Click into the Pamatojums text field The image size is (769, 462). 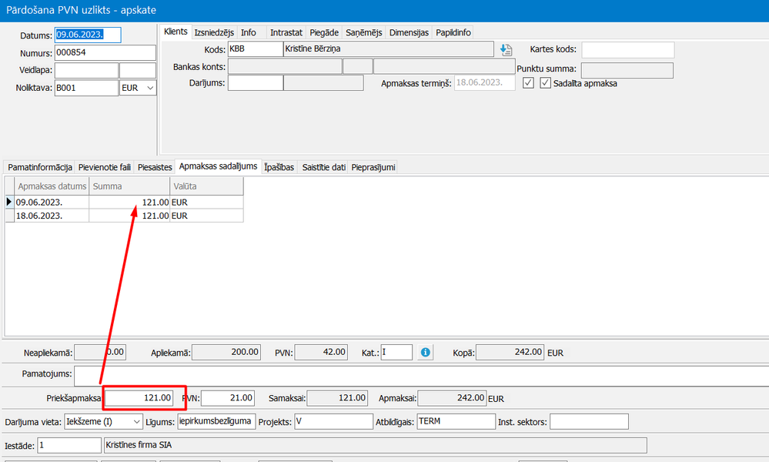click(416, 374)
